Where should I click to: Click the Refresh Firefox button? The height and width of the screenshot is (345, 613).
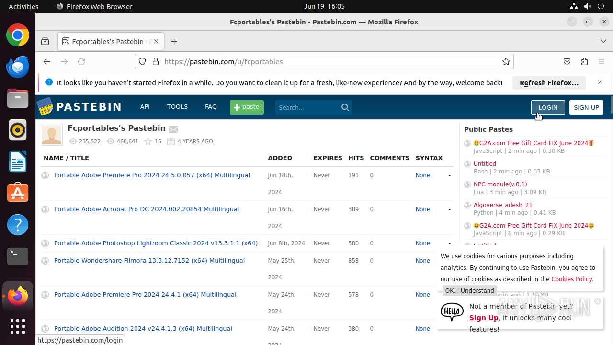(x=549, y=83)
